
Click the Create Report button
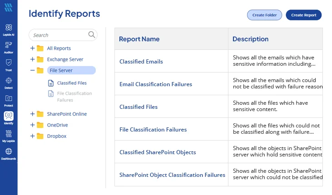click(304, 15)
